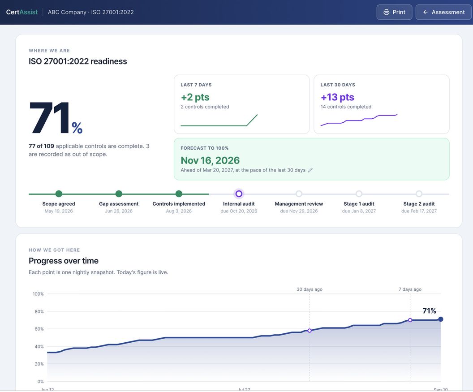
Task: Select the Stage 2 audit milestone marker
Action: click(x=419, y=194)
